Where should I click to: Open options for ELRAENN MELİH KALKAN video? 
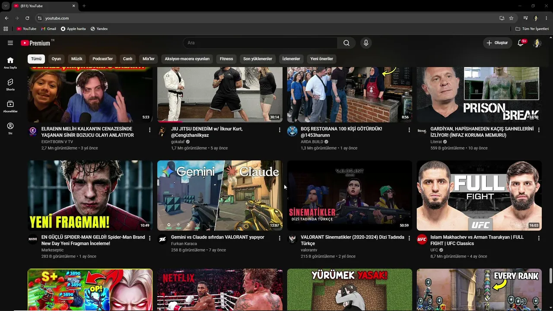point(150,130)
